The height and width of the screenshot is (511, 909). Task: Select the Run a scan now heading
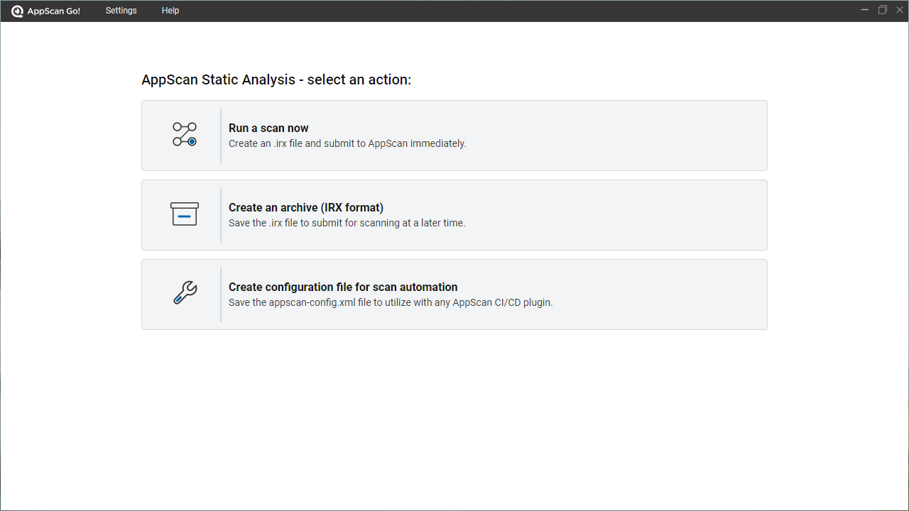pos(268,128)
